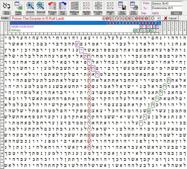The width and height of the screenshot is (187, 169).
Task: Click row number 22 header in matrix
Action: (2, 165)
